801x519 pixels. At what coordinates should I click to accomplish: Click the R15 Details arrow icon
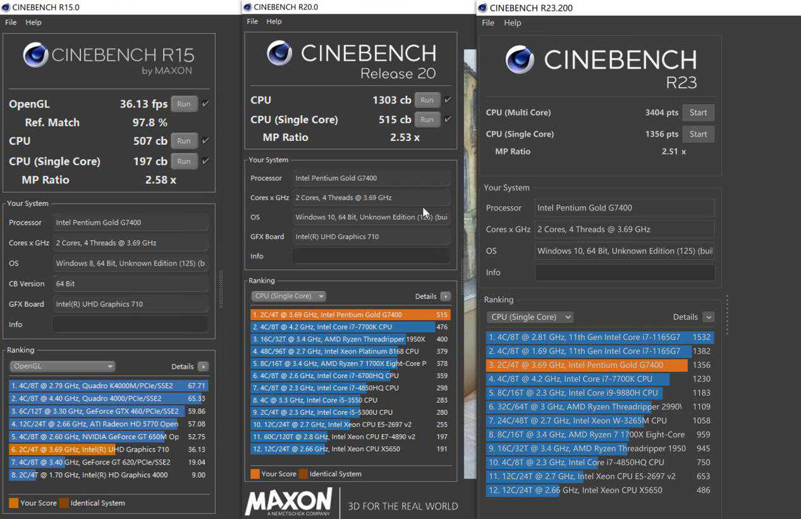[202, 367]
